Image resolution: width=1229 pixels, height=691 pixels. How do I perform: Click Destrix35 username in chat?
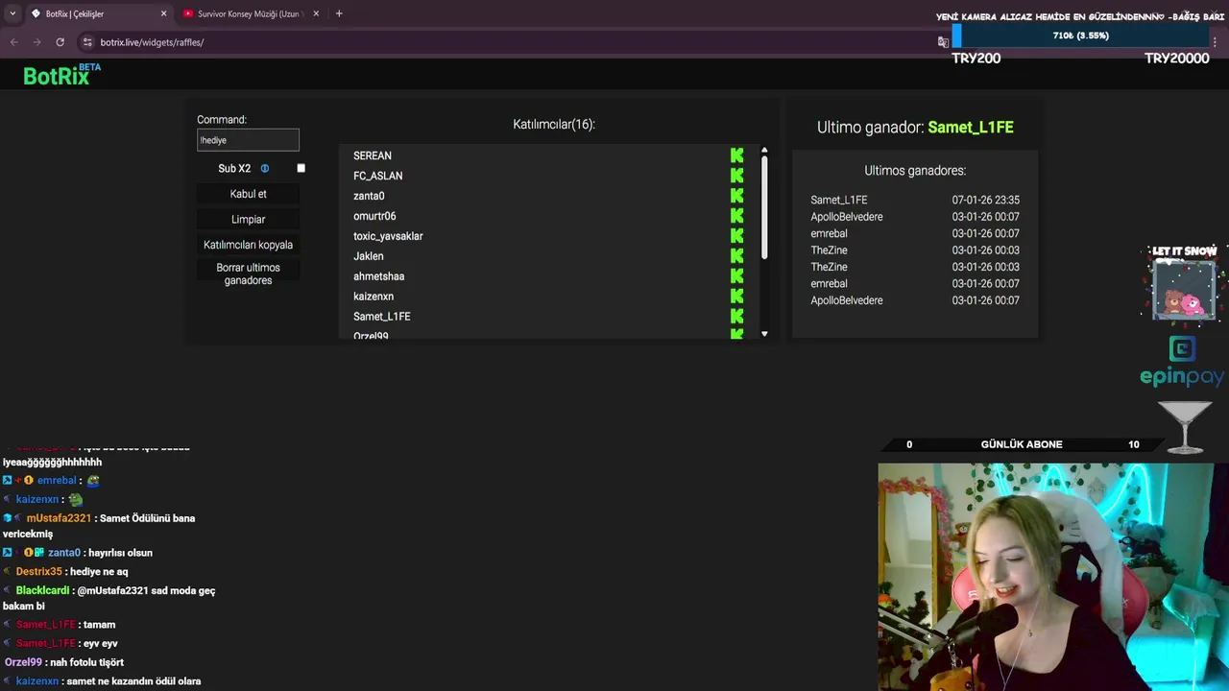click(x=38, y=572)
